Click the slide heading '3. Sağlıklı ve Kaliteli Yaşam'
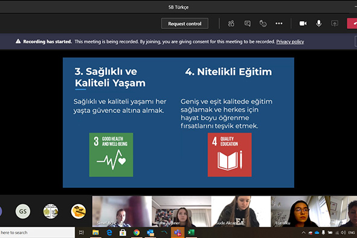Screen dimensions: 357x238 (x=110, y=77)
